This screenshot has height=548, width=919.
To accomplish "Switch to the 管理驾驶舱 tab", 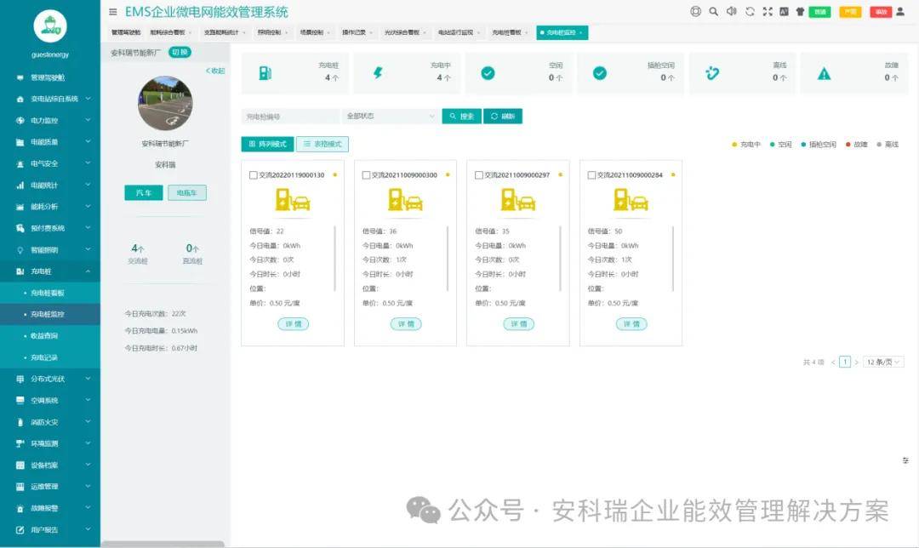I will (125, 32).
